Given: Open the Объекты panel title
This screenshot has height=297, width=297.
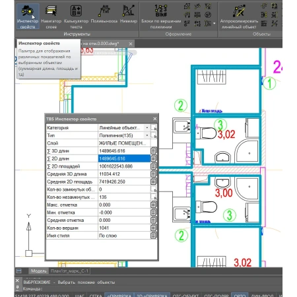Looking at the screenshot, I should pos(261,34).
